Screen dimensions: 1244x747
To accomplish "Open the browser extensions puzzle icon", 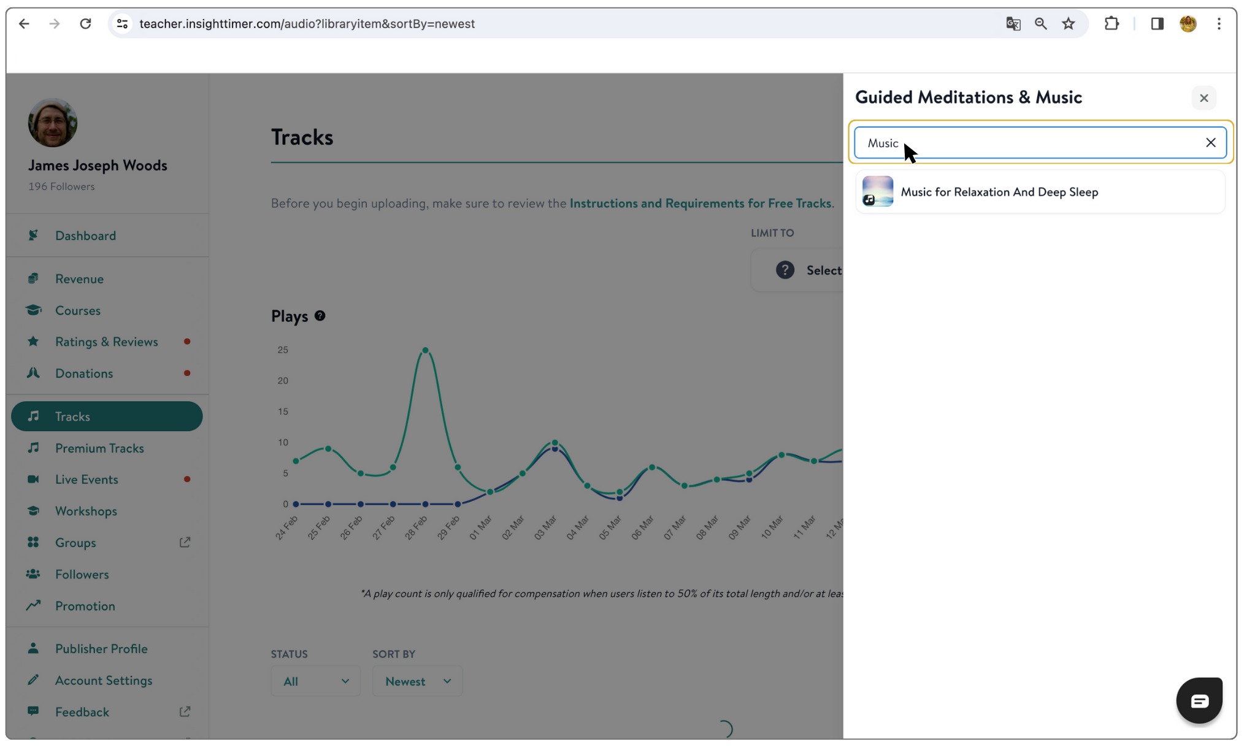I will 1111,24.
